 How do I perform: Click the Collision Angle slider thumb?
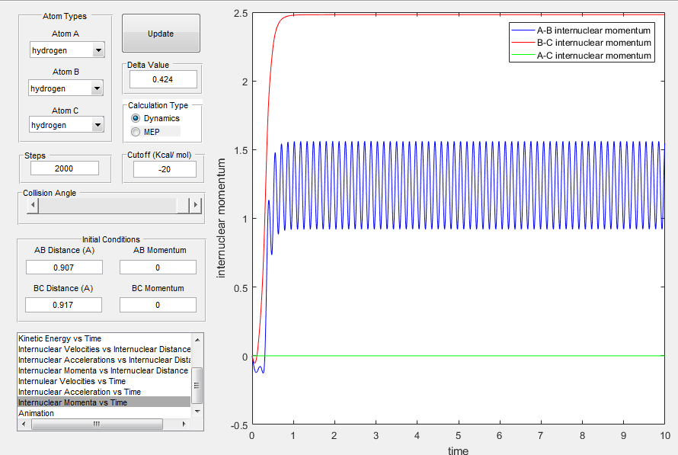(x=182, y=205)
